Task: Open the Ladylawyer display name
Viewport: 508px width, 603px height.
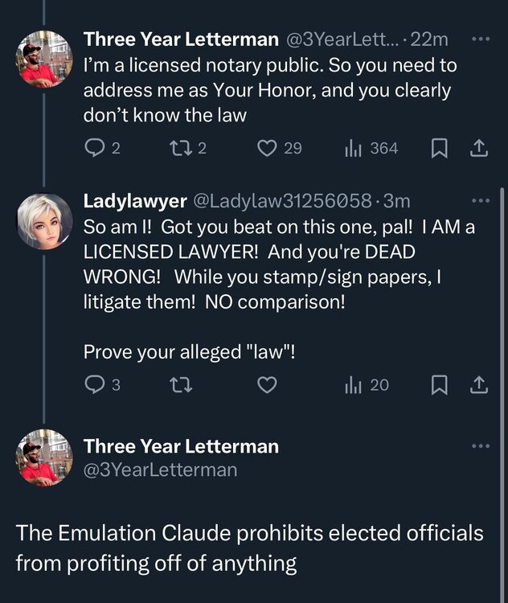Action: pos(135,200)
